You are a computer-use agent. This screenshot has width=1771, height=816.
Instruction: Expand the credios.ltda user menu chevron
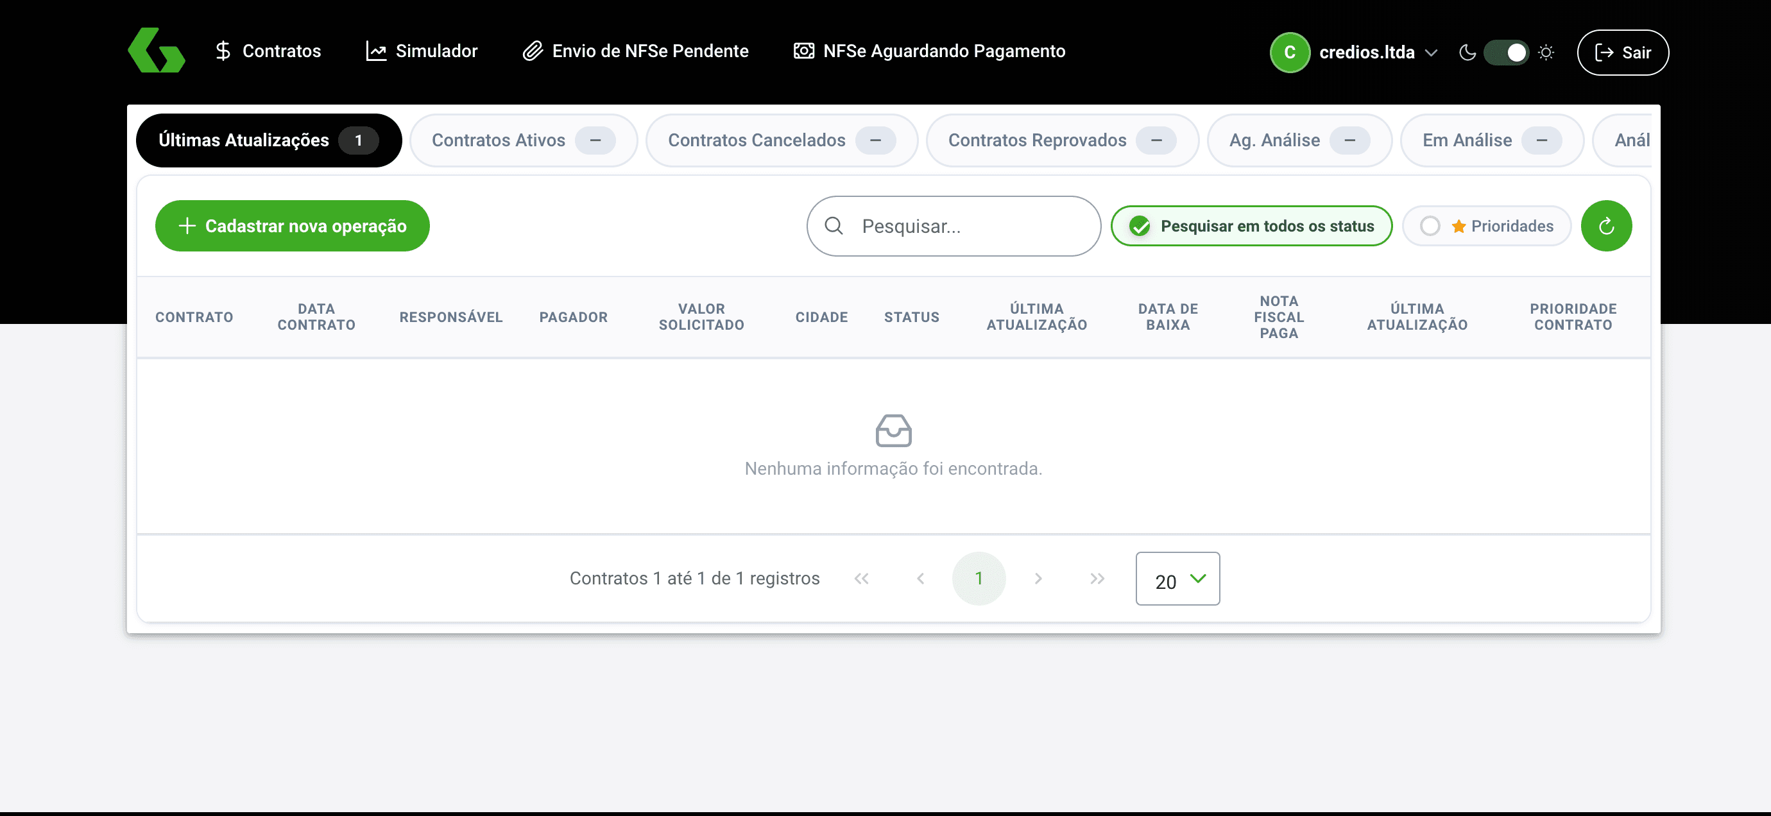pos(1432,52)
